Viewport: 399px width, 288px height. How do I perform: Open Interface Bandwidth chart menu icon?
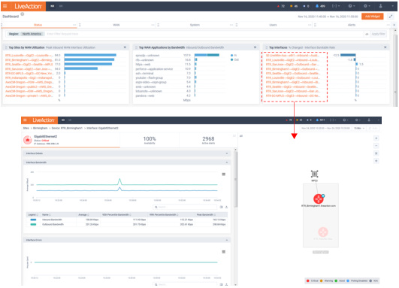224,174
